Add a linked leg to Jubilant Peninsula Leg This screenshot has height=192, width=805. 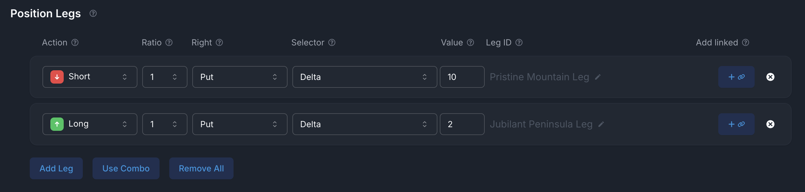coord(736,124)
